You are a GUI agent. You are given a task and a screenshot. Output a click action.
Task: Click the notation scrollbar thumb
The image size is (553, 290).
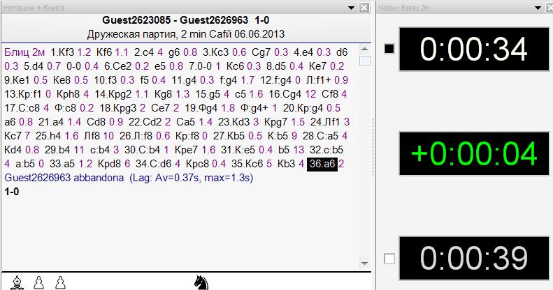(364, 61)
